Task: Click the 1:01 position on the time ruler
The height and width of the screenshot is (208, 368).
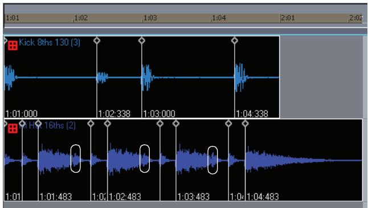Action: click(x=13, y=18)
